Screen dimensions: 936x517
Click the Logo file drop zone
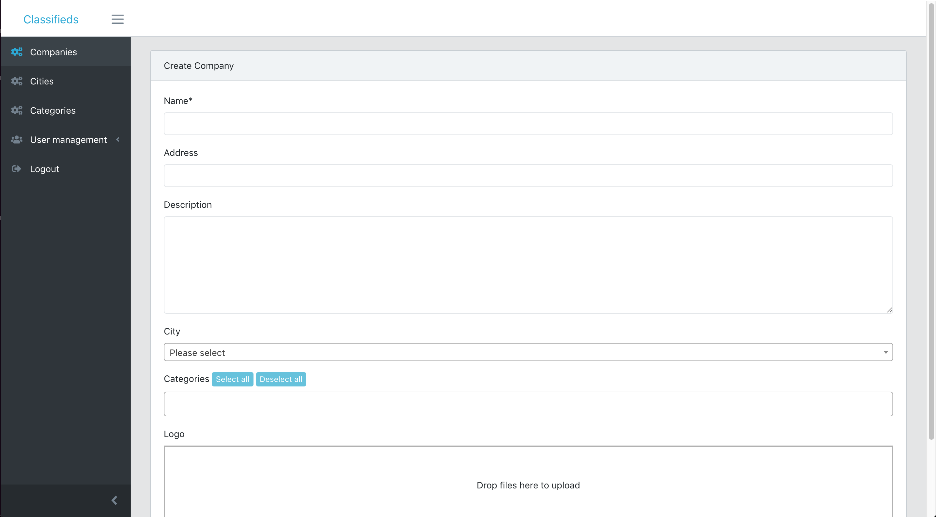(528, 485)
